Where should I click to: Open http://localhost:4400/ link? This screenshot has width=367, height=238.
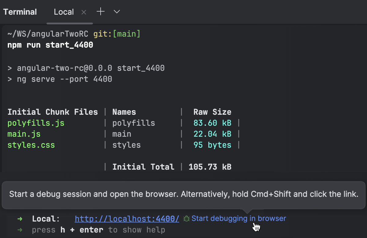(x=127, y=218)
